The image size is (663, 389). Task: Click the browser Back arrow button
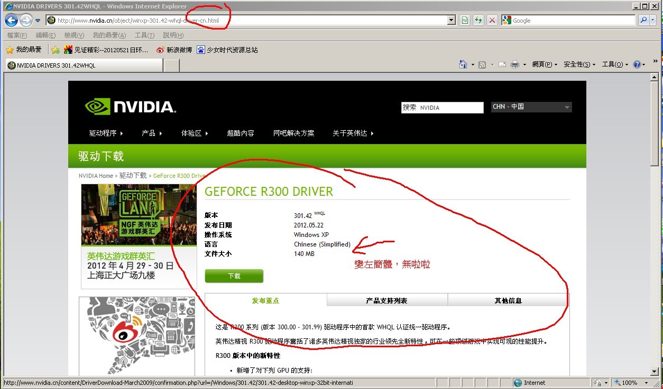[12, 21]
